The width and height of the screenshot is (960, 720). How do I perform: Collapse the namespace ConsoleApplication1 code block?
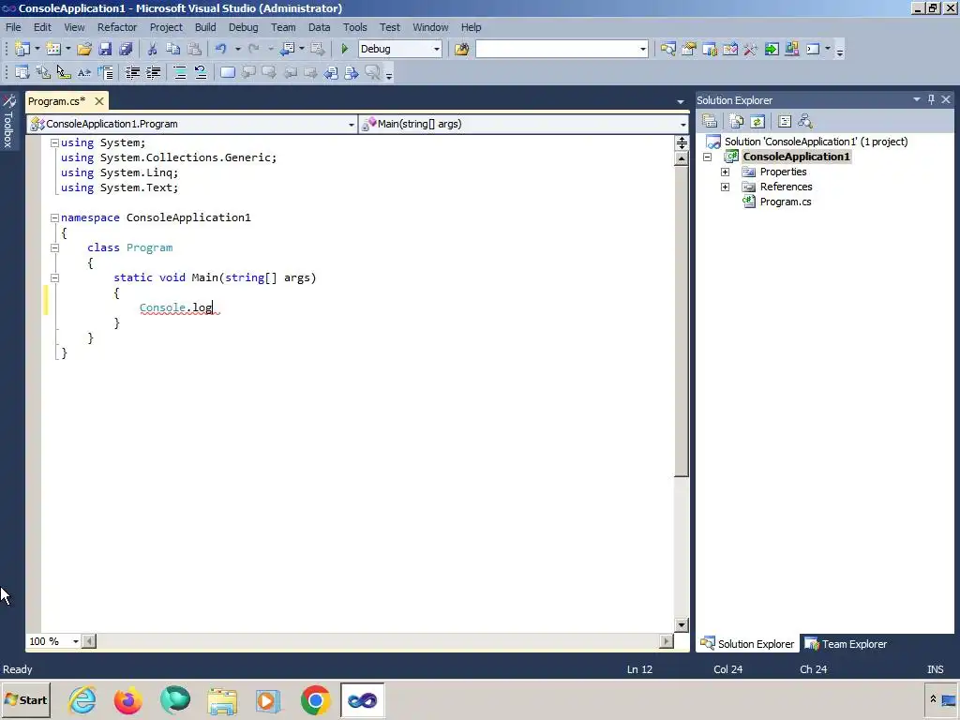[54, 217]
